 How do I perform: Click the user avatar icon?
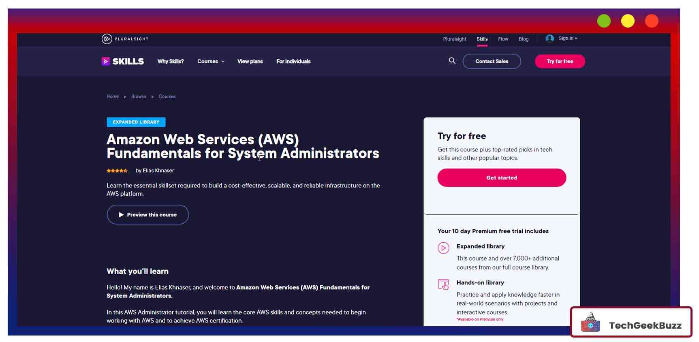click(x=549, y=38)
